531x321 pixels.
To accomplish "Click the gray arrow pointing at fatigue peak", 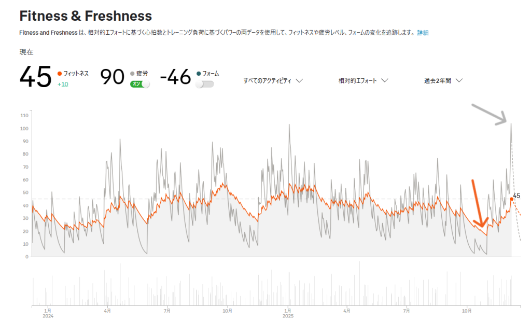I will coord(490,115).
